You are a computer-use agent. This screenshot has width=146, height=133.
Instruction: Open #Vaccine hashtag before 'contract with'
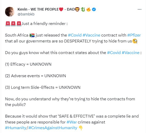[91, 35]
